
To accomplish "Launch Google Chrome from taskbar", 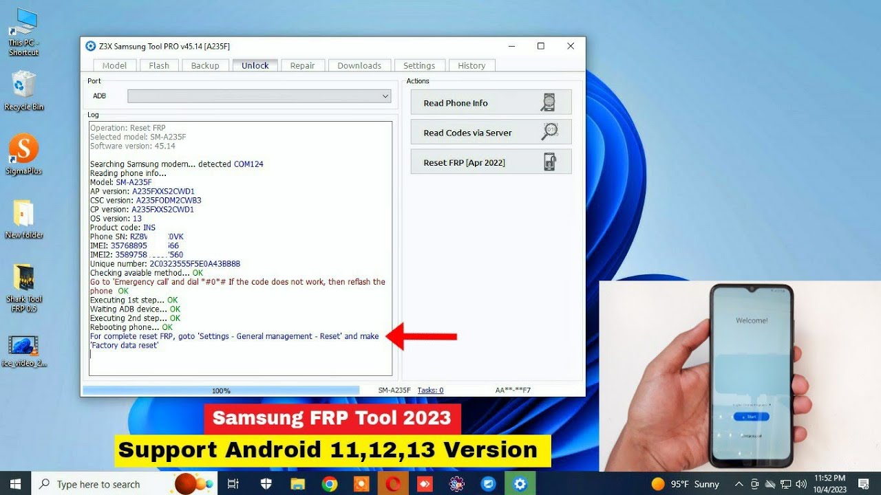I will (329, 484).
